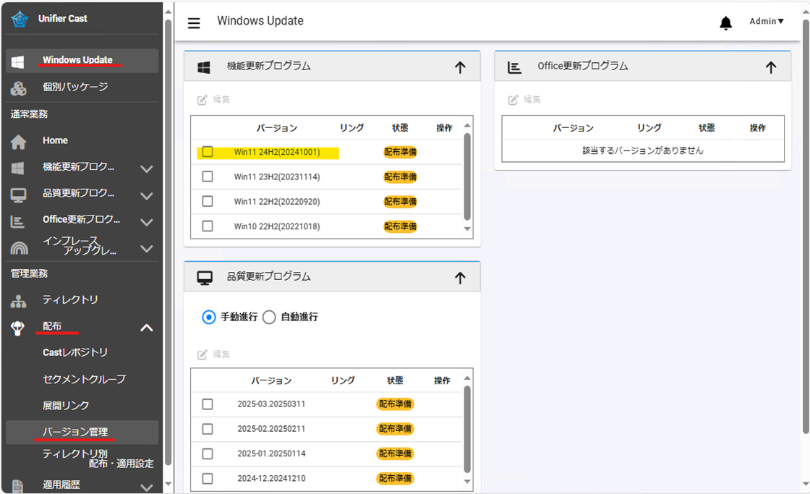Select the 自動進行 radio button
810x494 pixels.
pyautogui.click(x=269, y=318)
